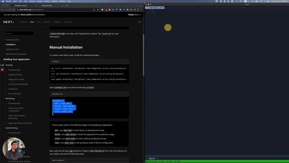Follow the TypeScript link in the paragraph
289x163 pixels.
pyautogui.click(x=107, y=34)
